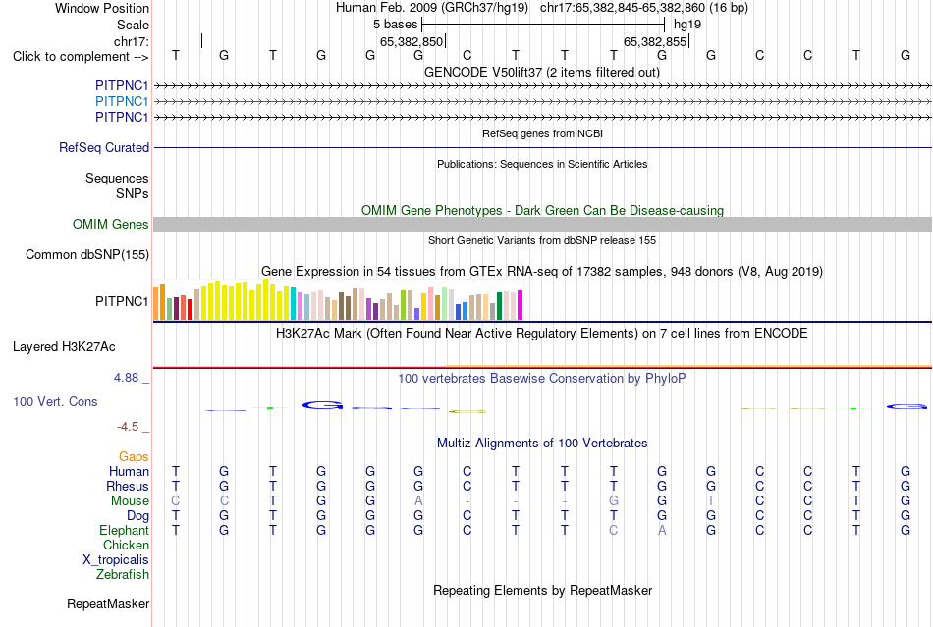This screenshot has width=933, height=627.
Task: Open the RefSeq Curated track label
Action: pyautogui.click(x=104, y=147)
